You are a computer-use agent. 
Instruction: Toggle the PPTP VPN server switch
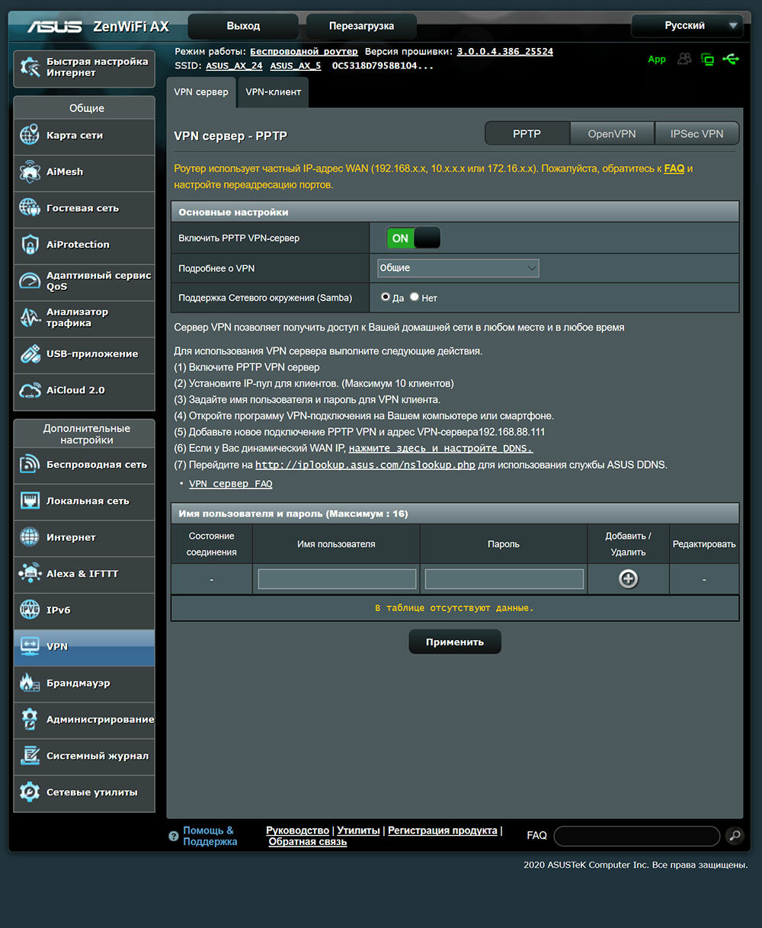point(413,238)
